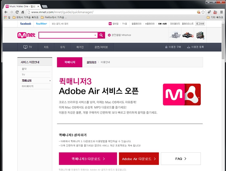This screenshot has height=171, width=226.
Task: Select the 퀵매니저 magenta tab
Action: 70,62
